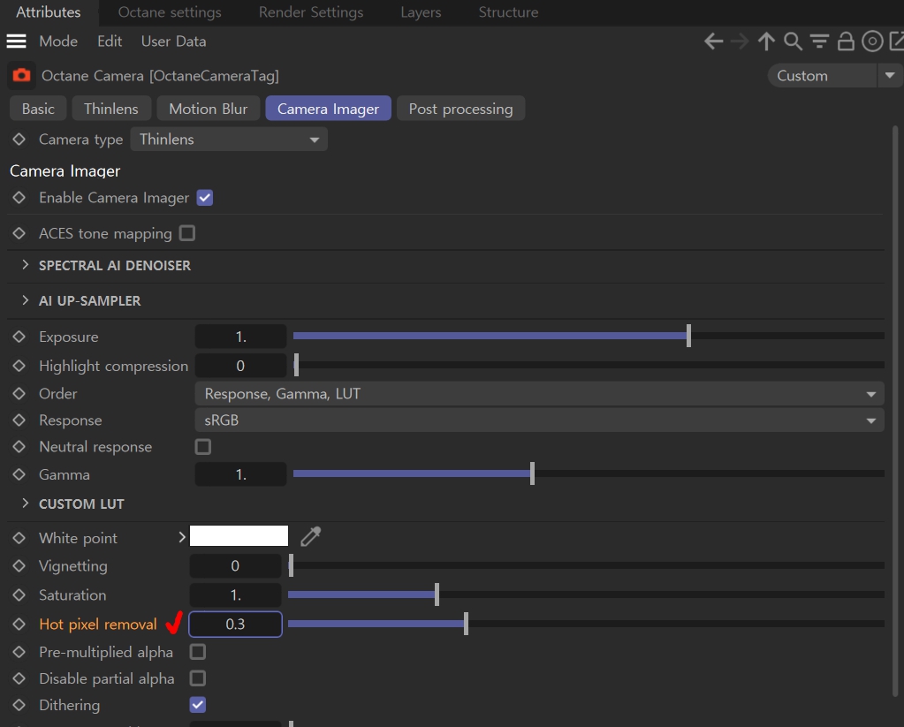Viewport: 904px width, 727px height.
Task: Expand AI UP-SAMPLER section
Action: (25, 299)
